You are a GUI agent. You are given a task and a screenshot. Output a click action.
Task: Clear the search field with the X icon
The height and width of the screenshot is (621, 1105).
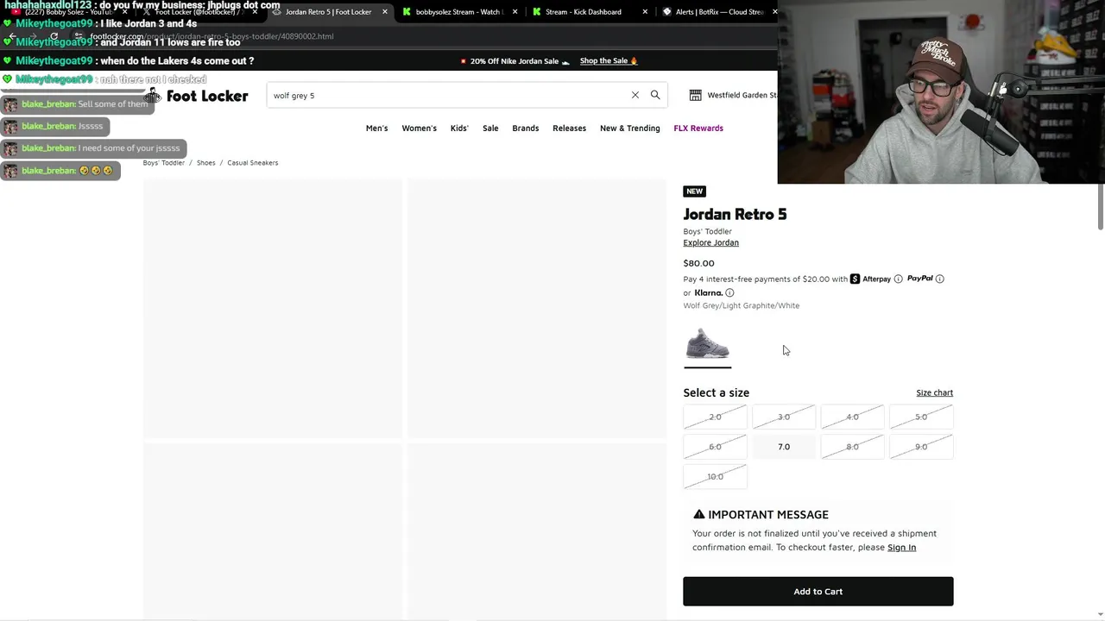coord(635,95)
